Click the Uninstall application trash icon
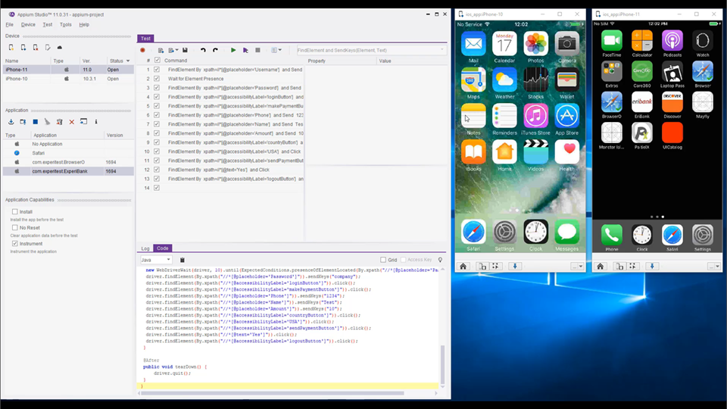727x409 pixels. [59, 122]
